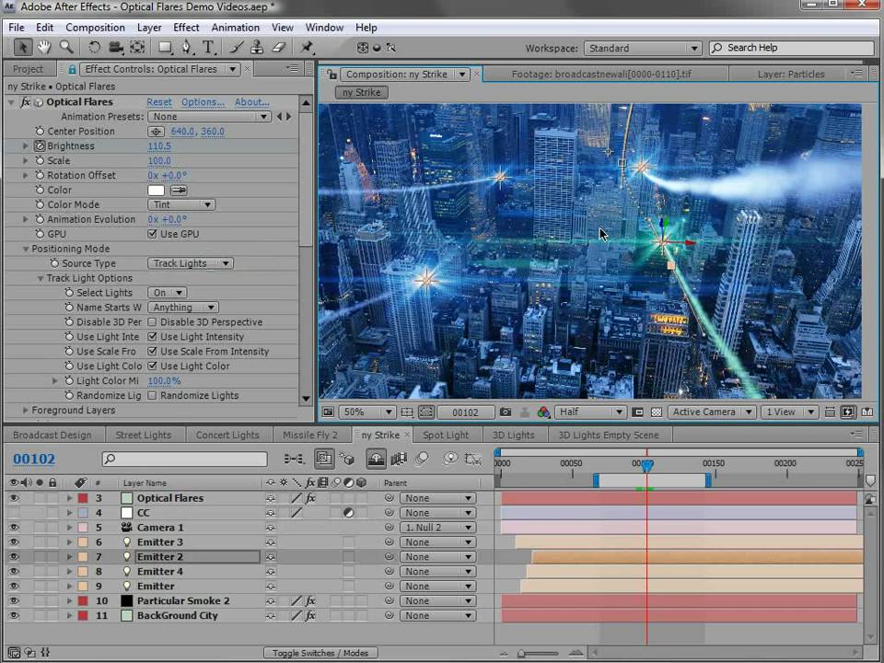
Task: Open Workspace Standard dropdown
Action: tap(642, 48)
